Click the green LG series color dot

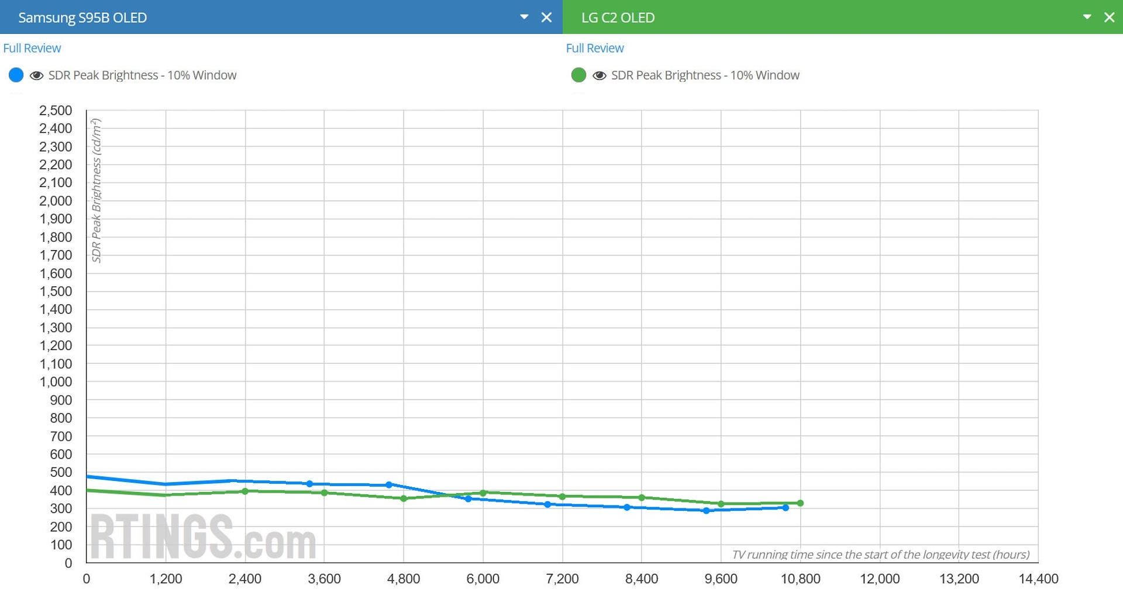[578, 75]
